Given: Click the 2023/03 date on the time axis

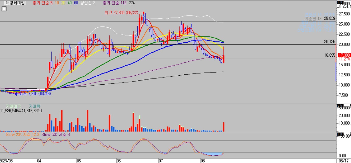Looking at the screenshot, I should pyautogui.click(x=6, y=161).
